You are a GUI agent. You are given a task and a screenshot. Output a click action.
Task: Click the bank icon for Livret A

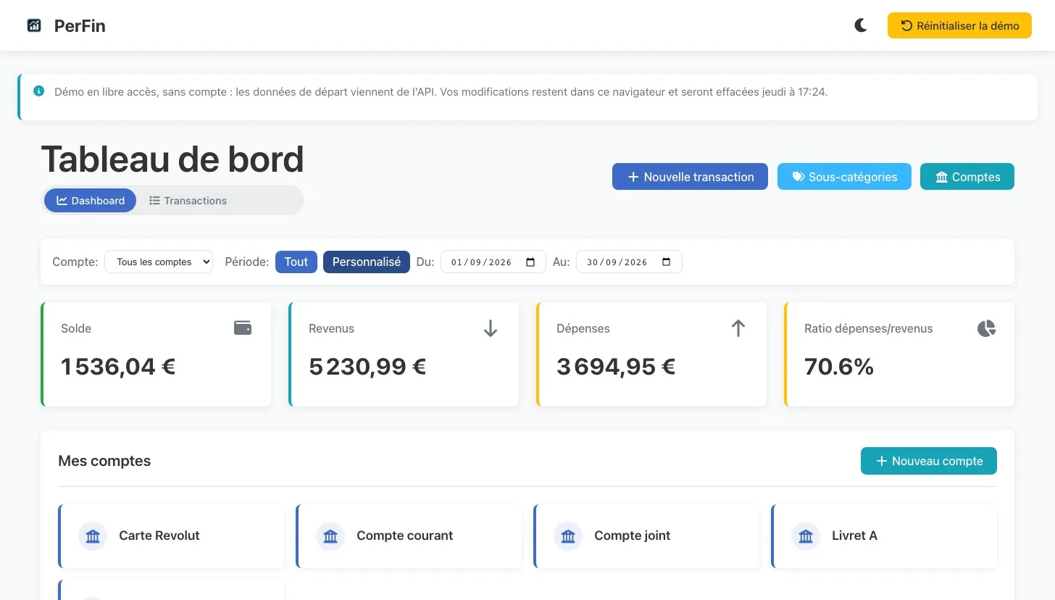click(x=806, y=536)
